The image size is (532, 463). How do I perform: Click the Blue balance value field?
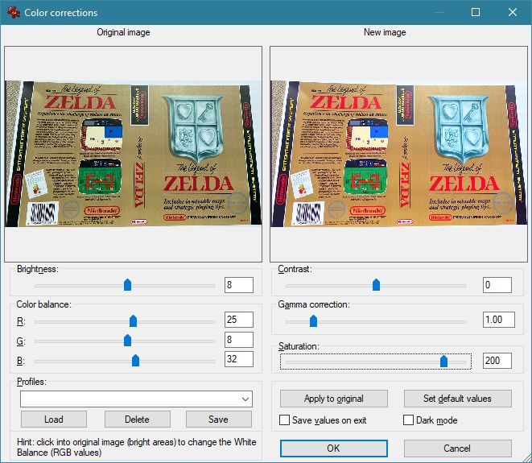pos(239,359)
